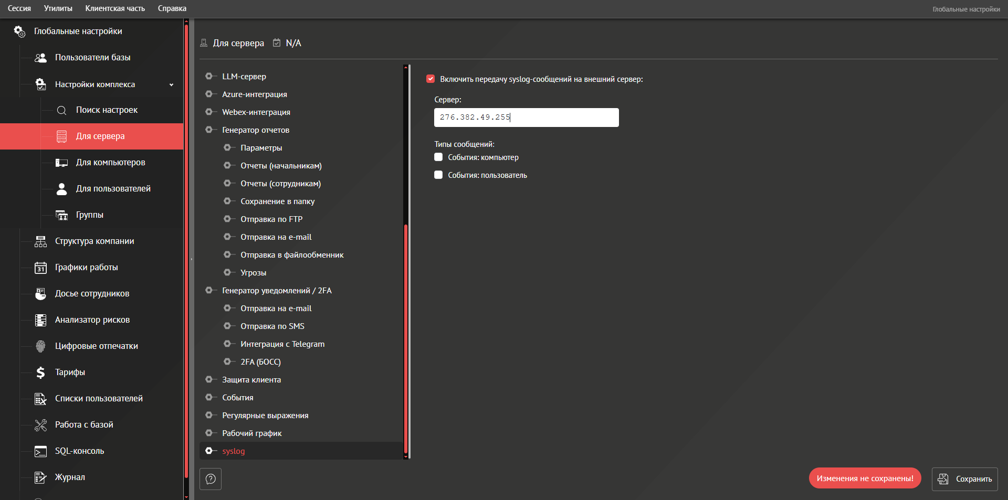Viewport: 1008px width, 500px height.
Task: Click the SQL console icon
Action: [40, 451]
